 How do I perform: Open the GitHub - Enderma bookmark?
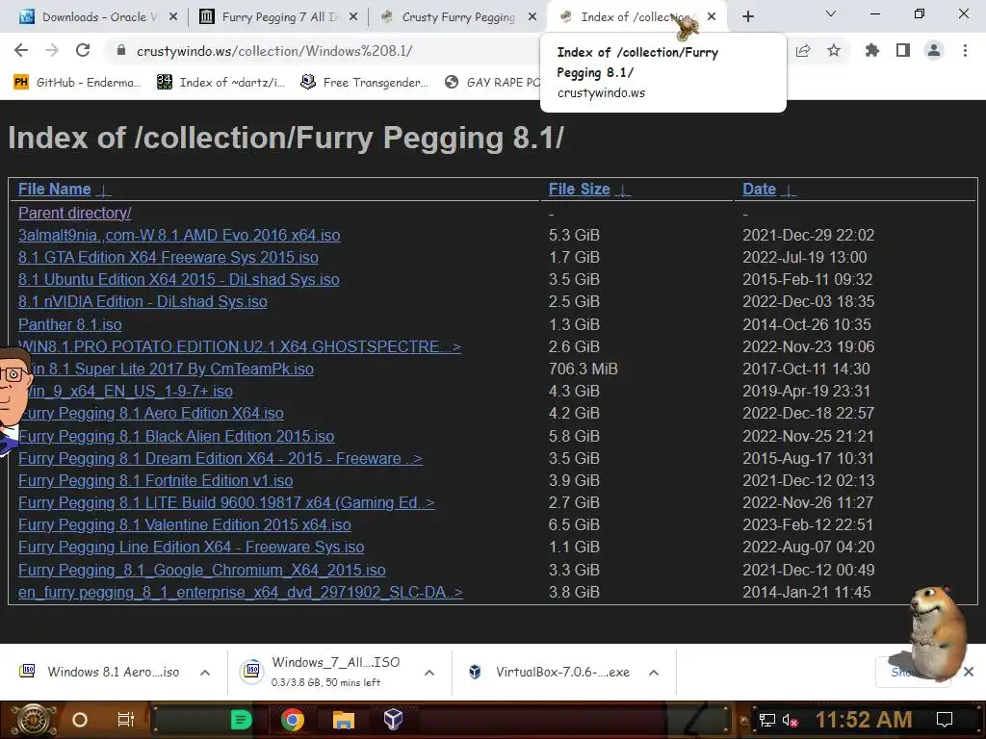pos(77,83)
